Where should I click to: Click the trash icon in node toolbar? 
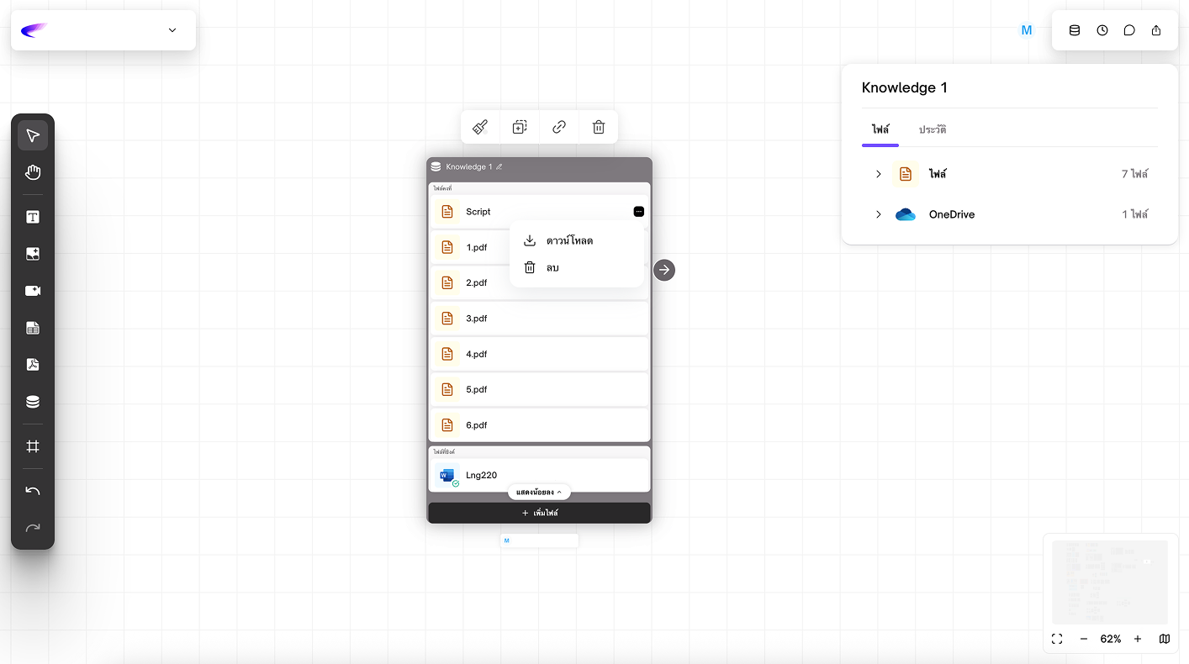click(599, 127)
